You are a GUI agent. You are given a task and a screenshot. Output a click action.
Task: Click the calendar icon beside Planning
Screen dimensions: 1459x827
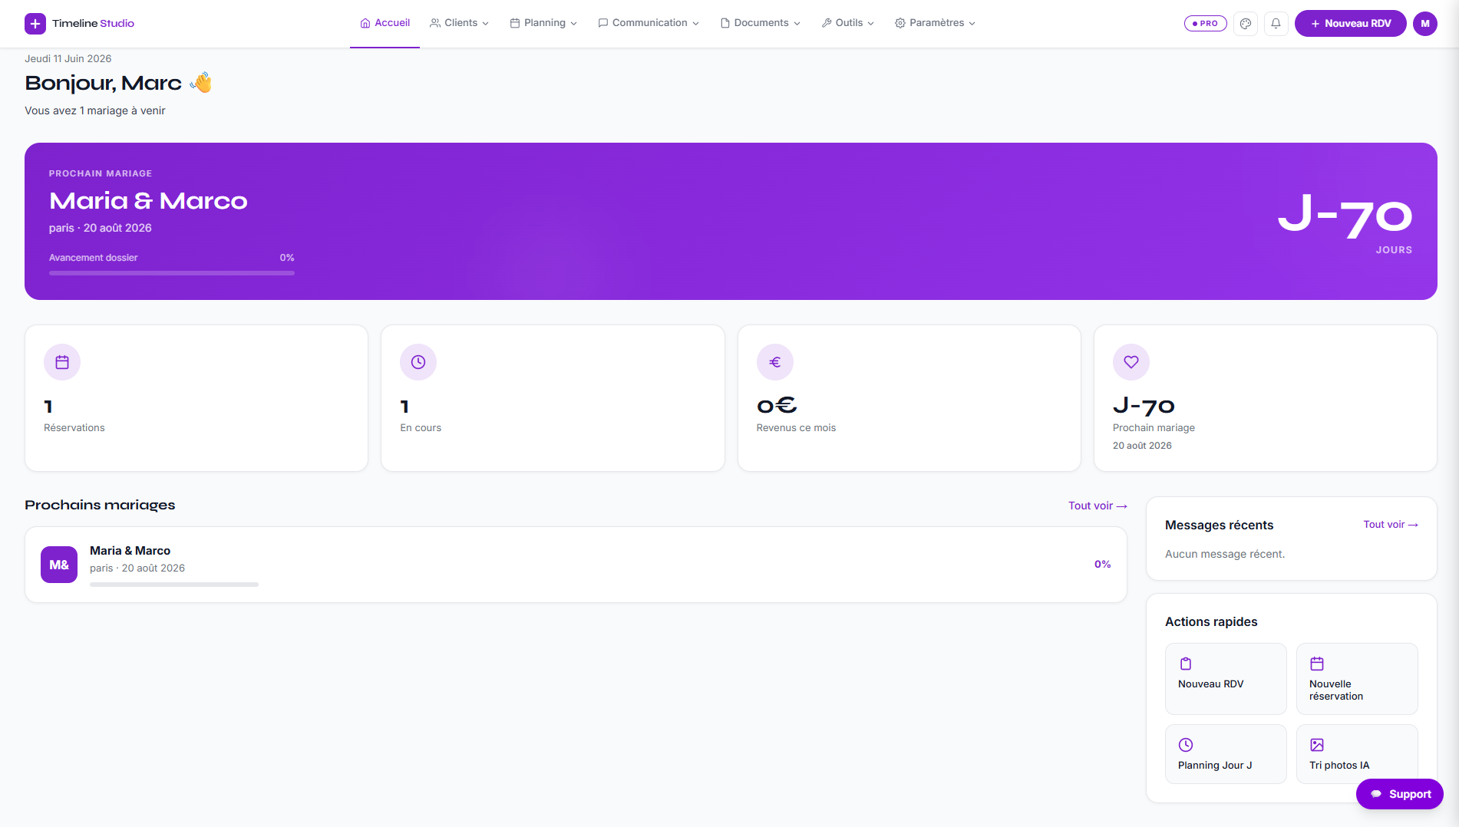click(x=515, y=23)
